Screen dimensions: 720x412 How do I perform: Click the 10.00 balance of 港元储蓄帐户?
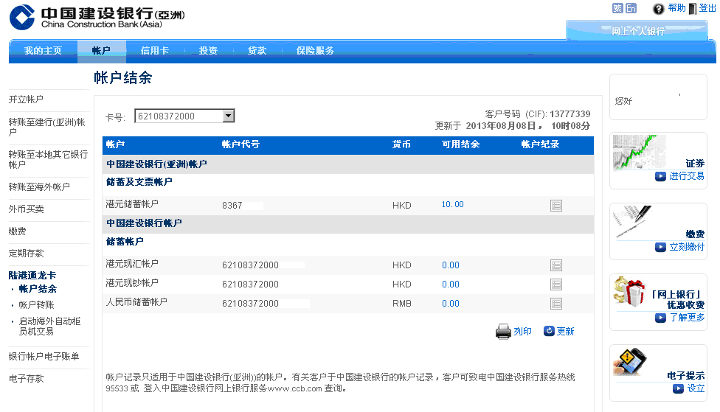click(x=453, y=205)
